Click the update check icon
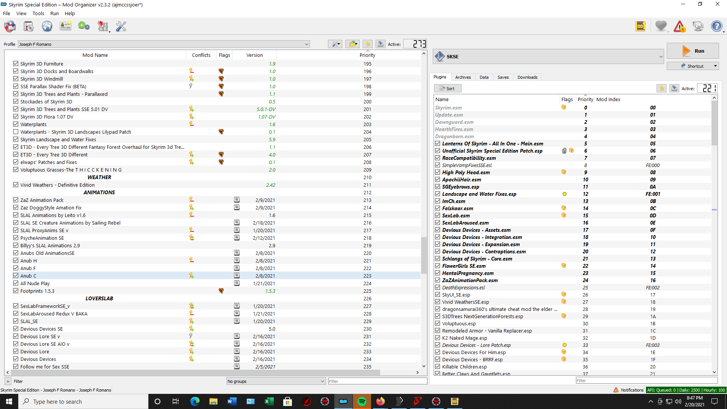Viewport: 727px width, 409px height. pyautogui.click(x=698, y=26)
